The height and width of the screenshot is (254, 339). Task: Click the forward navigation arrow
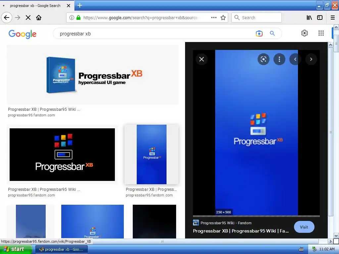18,18
